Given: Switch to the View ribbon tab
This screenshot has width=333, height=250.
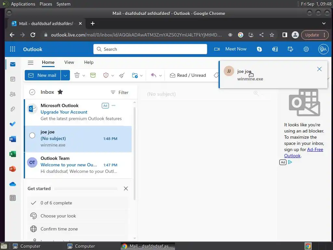Looking at the screenshot, I should (69, 62).
